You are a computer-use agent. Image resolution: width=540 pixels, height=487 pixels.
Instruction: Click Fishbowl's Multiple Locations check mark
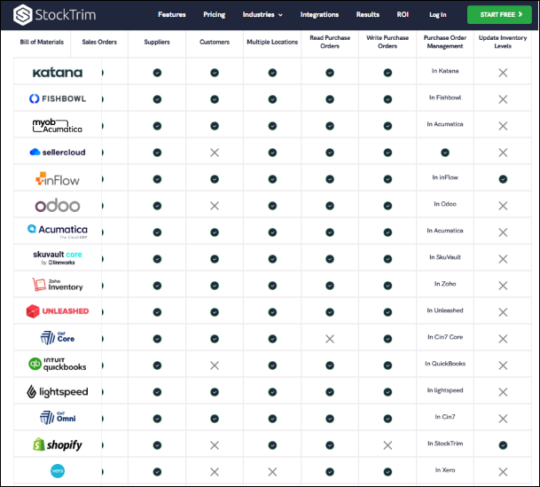[272, 99]
